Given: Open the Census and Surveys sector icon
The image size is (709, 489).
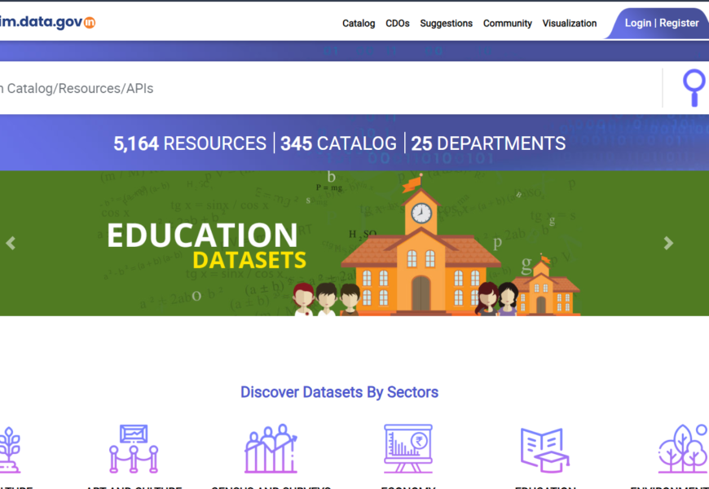Looking at the screenshot, I should (271, 448).
